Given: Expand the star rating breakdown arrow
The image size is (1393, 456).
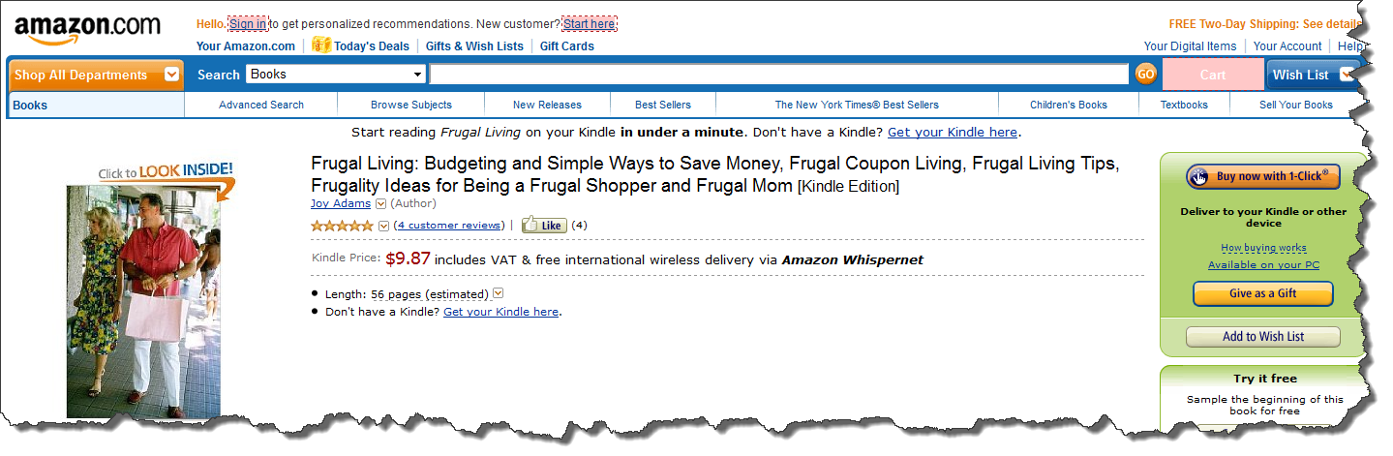Looking at the screenshot, I should click(383, 226).
